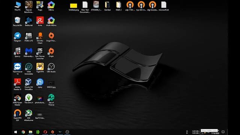Select the Sea of Thieves icon

point(51,100)
